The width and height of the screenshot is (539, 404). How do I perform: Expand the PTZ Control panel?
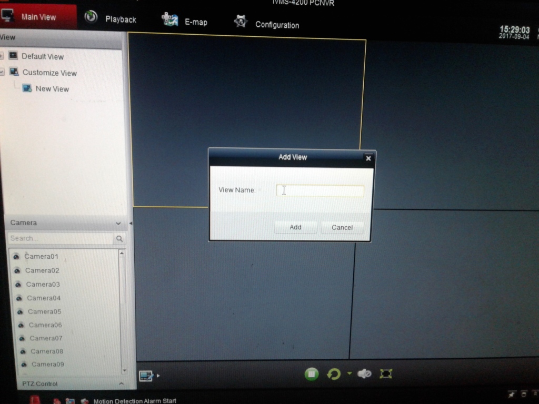pos(121,384)
